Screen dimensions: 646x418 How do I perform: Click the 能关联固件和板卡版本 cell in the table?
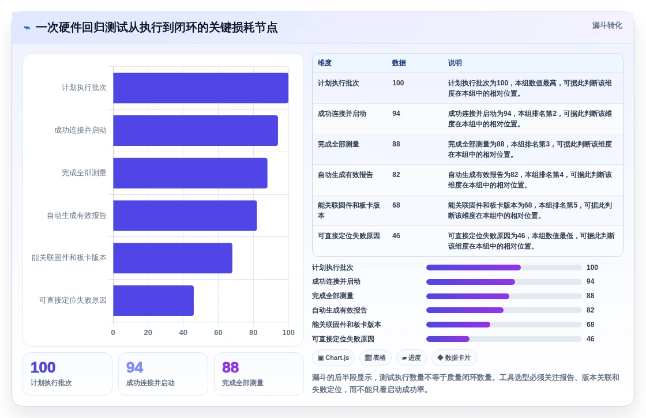[349, 210]
